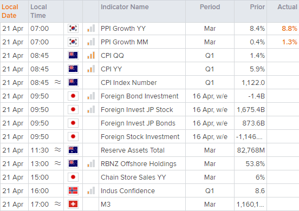Click the Australia flag beside Reserve Assets Total

(x=73, y=150)
